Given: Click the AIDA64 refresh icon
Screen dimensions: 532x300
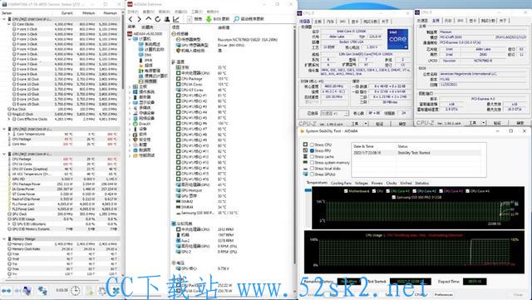Looking at the screenshot, I should pos(158,19).
